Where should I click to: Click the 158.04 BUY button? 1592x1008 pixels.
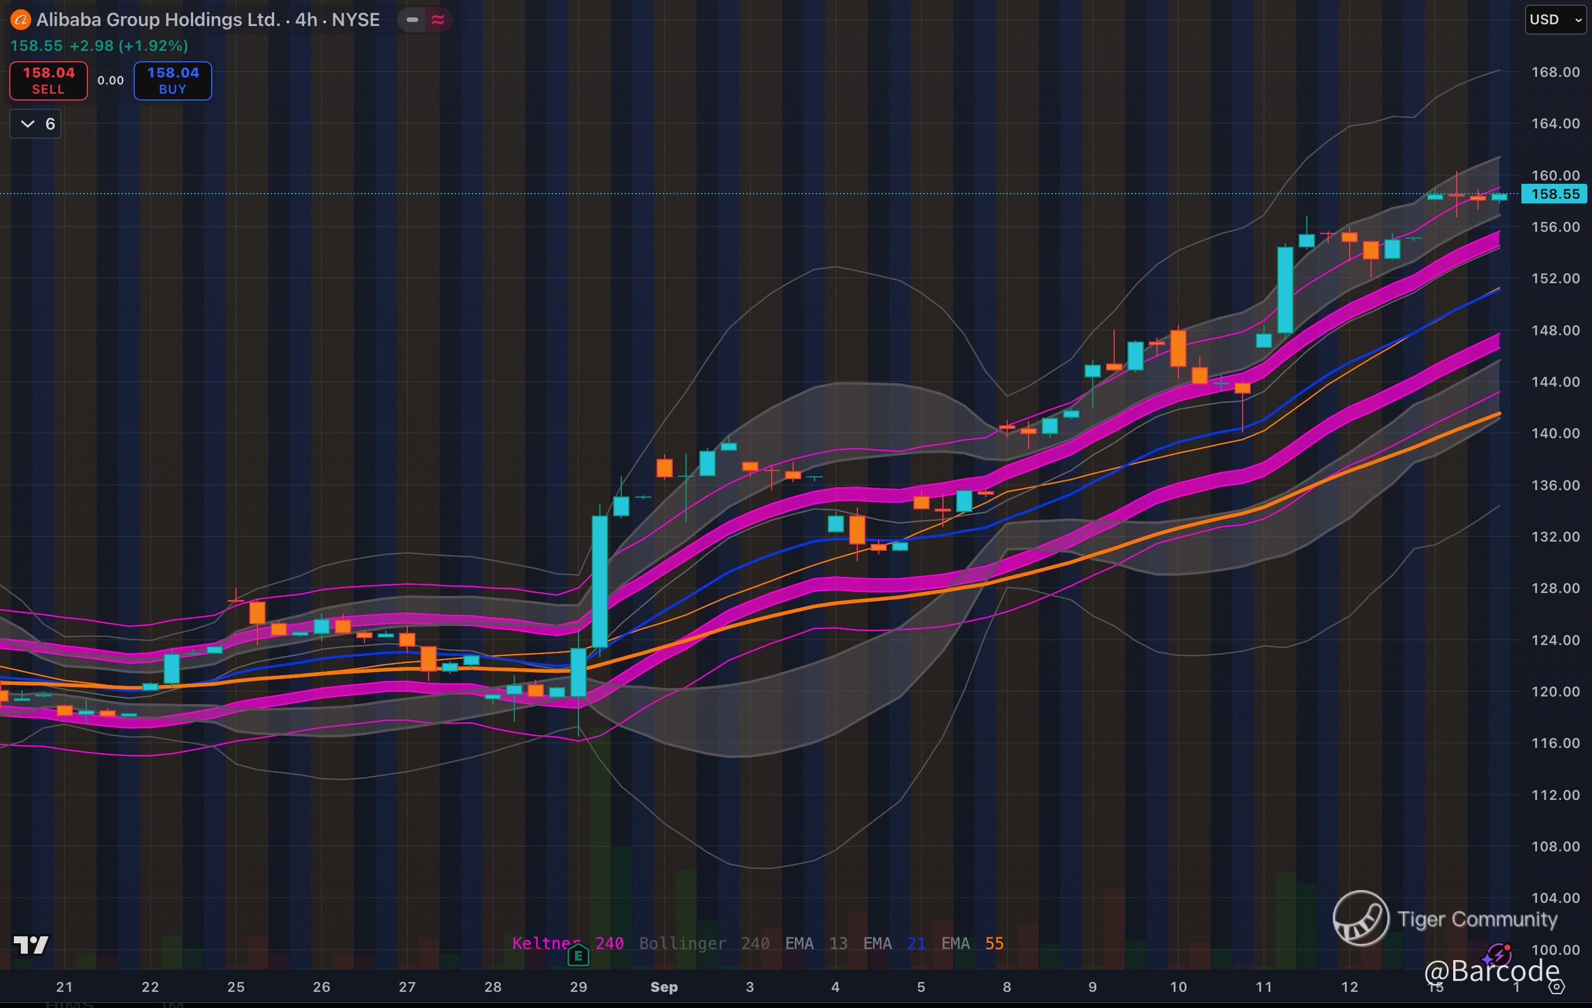(172, 80)
